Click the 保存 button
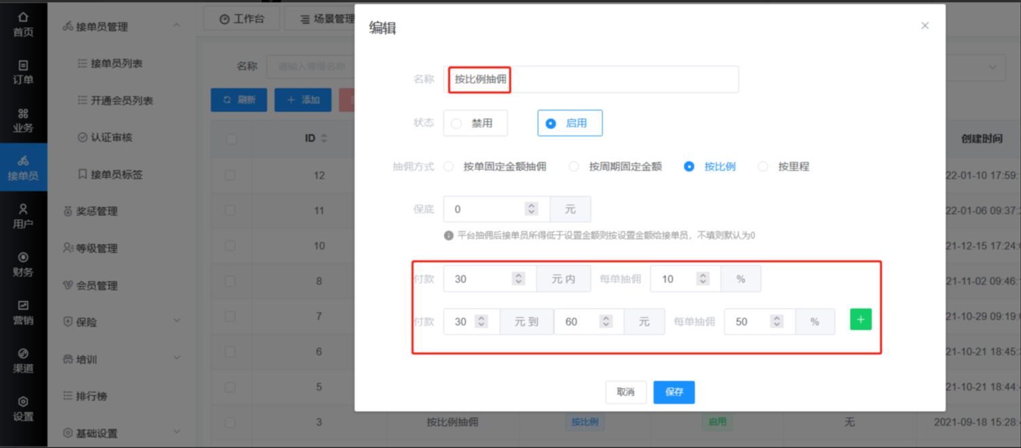Image resolution: width=1021 pixels, height=448 pixels. click(674, 392)
